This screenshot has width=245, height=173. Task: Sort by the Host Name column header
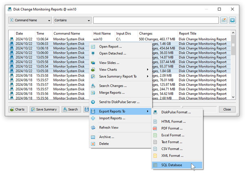pos(103,33)
